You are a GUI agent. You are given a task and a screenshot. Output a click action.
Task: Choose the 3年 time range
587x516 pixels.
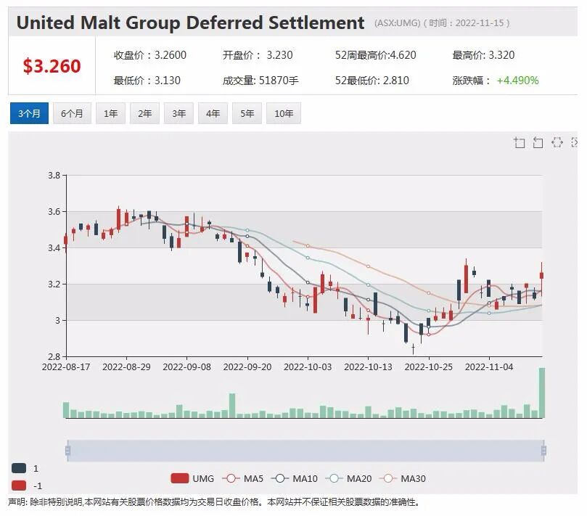pyautogui.click(x=178, y=113)
